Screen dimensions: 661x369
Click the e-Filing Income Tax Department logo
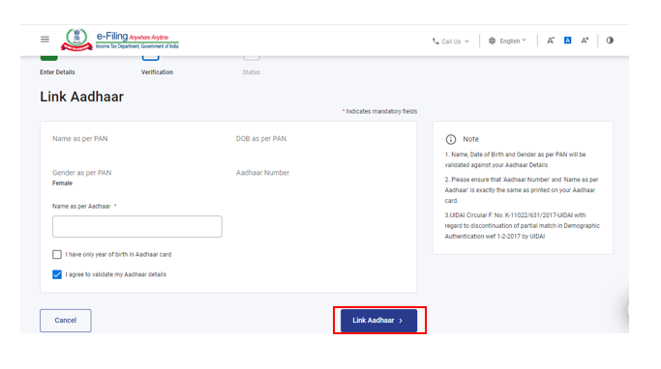pyautogui.click(x=120, y=40)
